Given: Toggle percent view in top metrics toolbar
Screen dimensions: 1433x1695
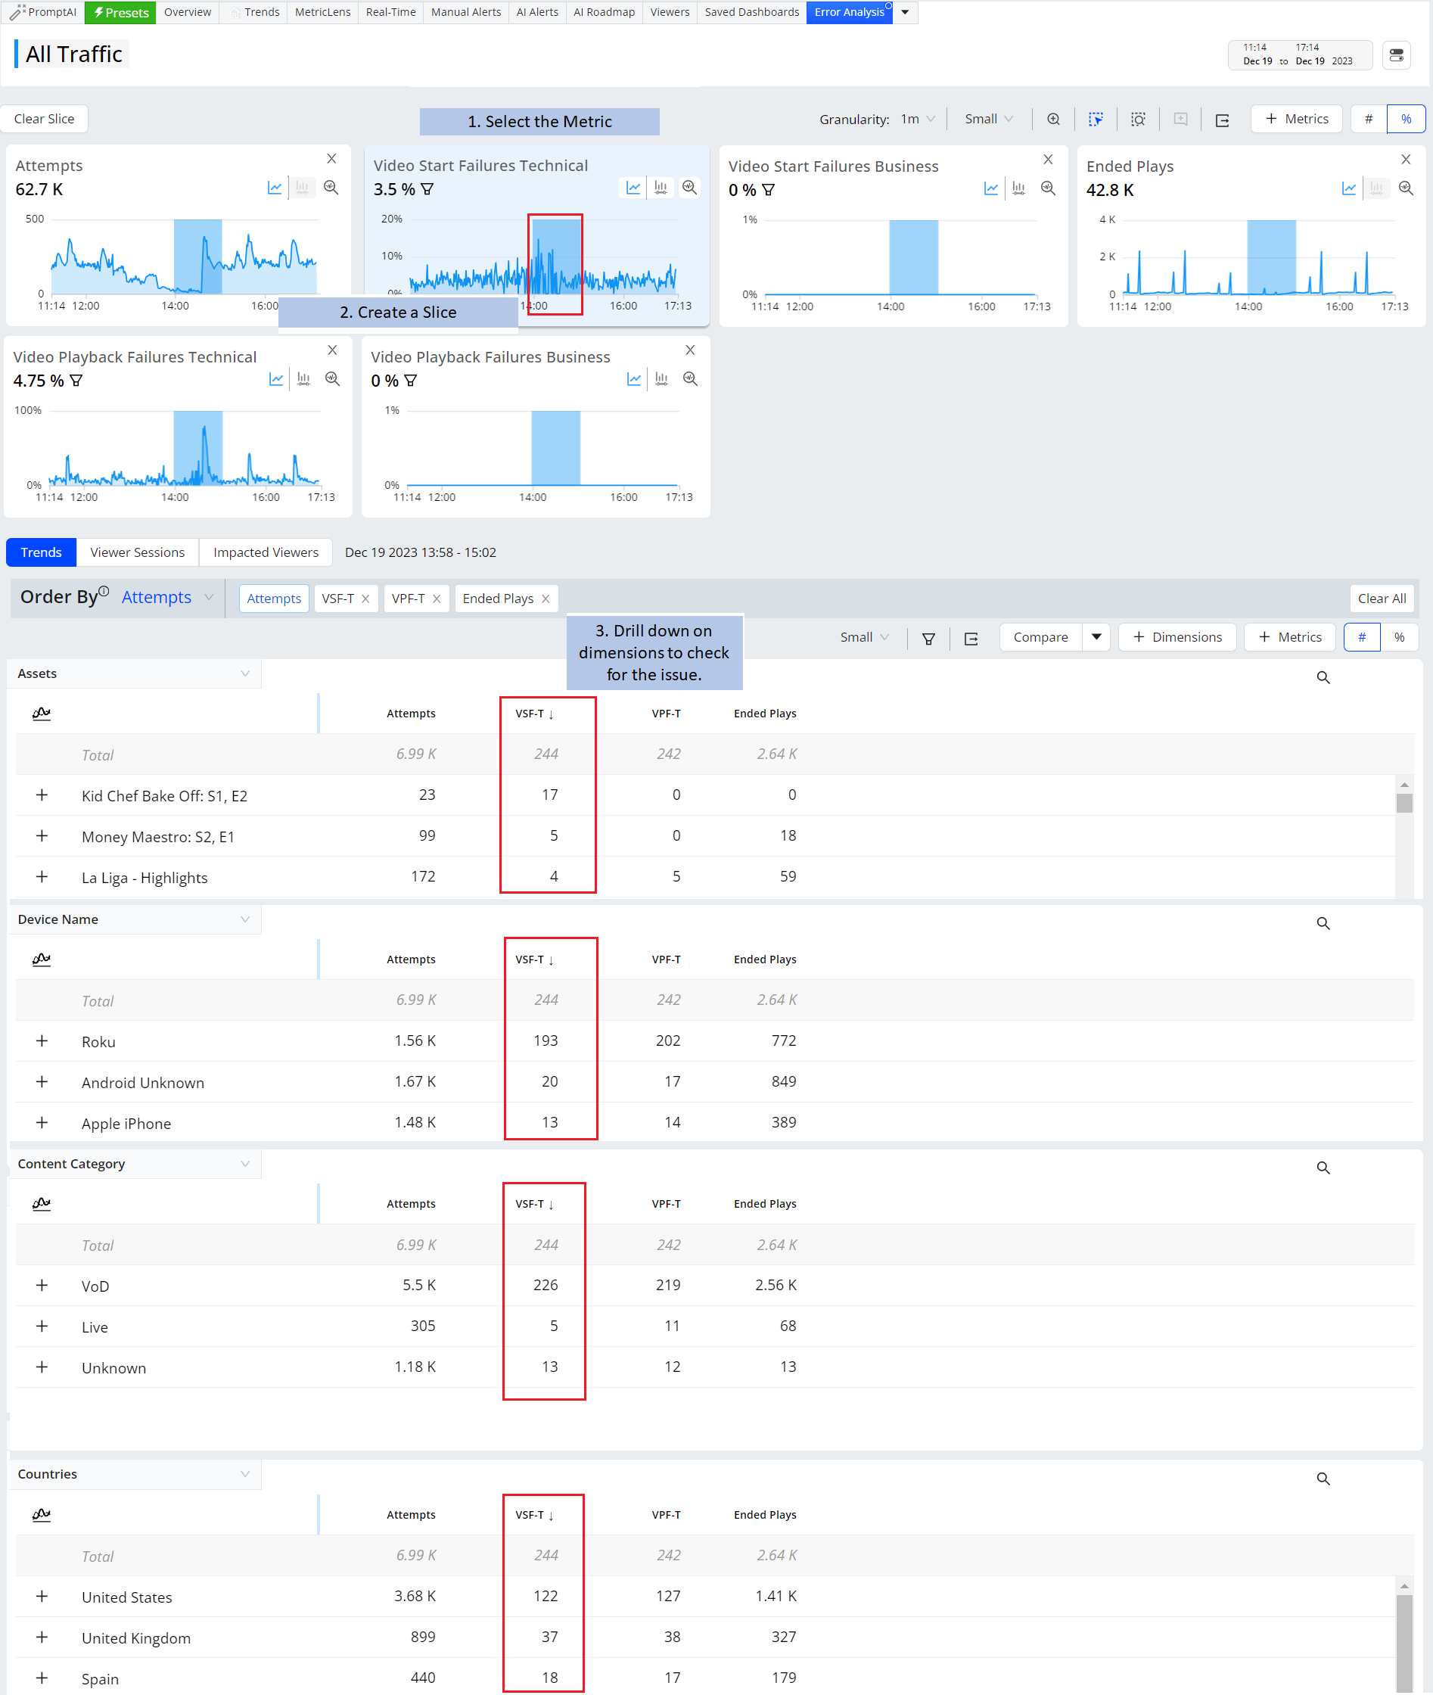Looking at the screenshot, I should tap(1405, 120).
